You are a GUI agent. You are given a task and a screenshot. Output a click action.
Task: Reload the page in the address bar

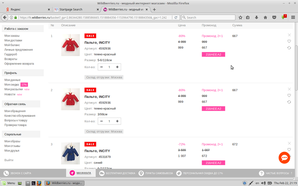click(176, 17)
